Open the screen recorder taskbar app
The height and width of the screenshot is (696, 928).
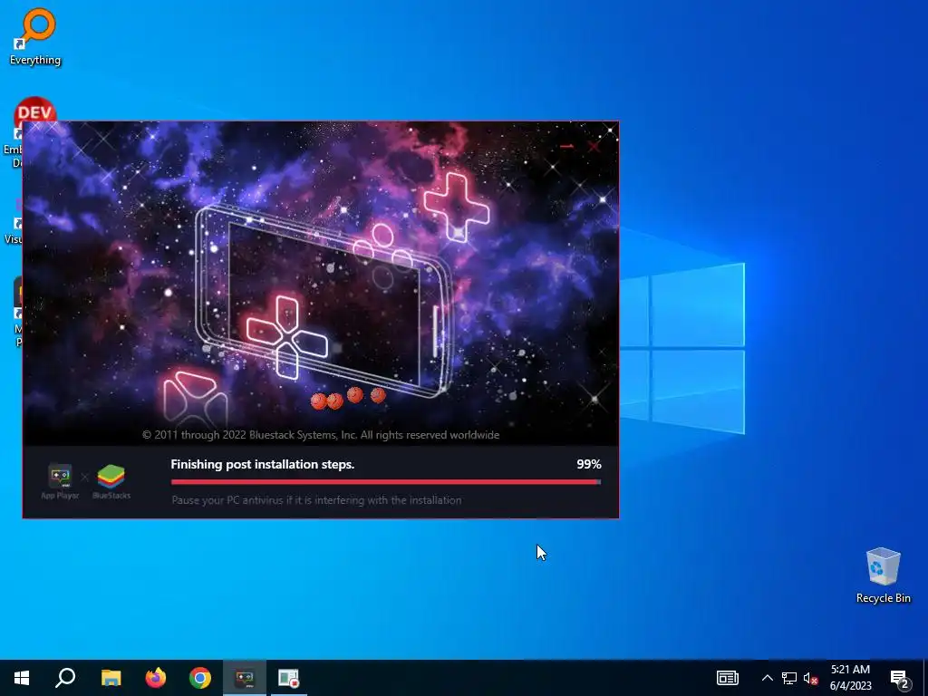[x=289, y=678]
